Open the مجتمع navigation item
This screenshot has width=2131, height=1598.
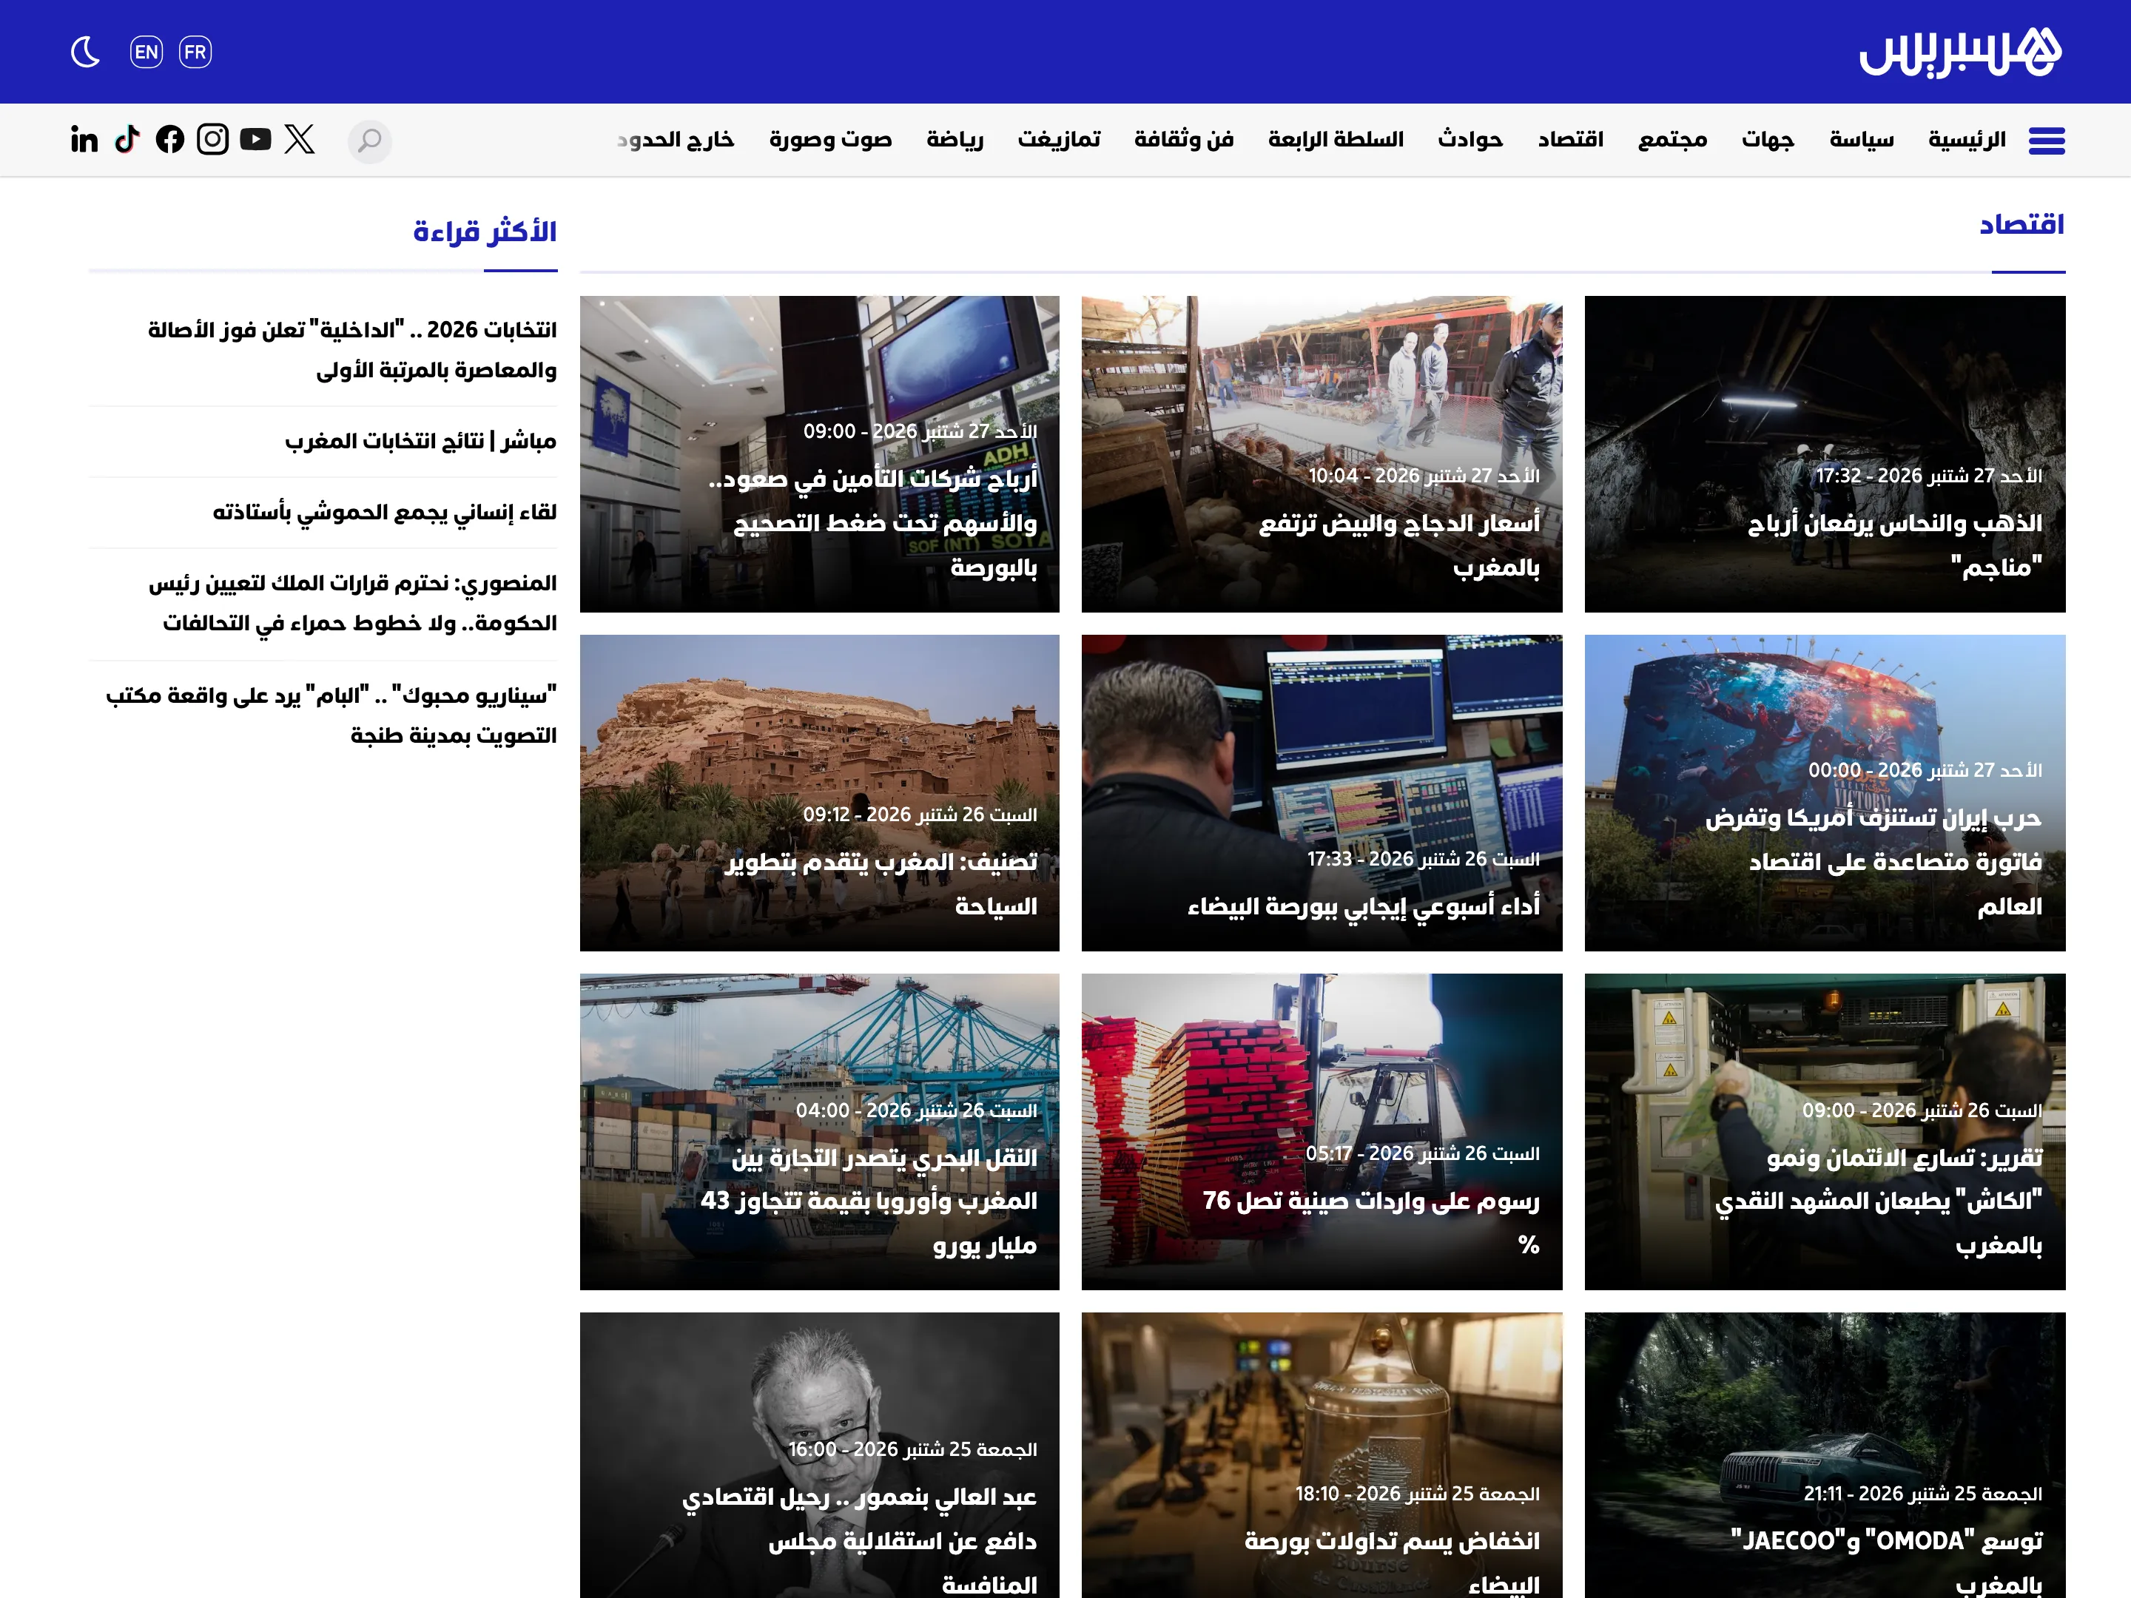click(1672, 140)
